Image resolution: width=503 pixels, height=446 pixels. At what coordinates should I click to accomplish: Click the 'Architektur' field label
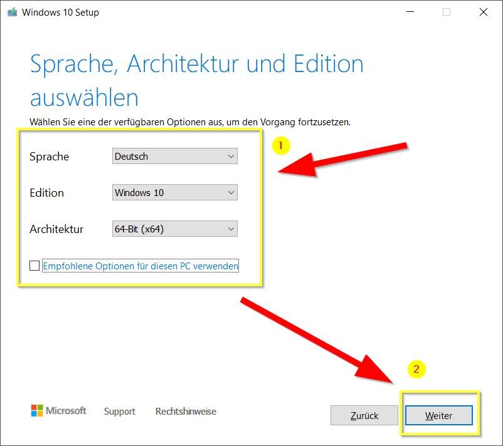tap(56, 229)
